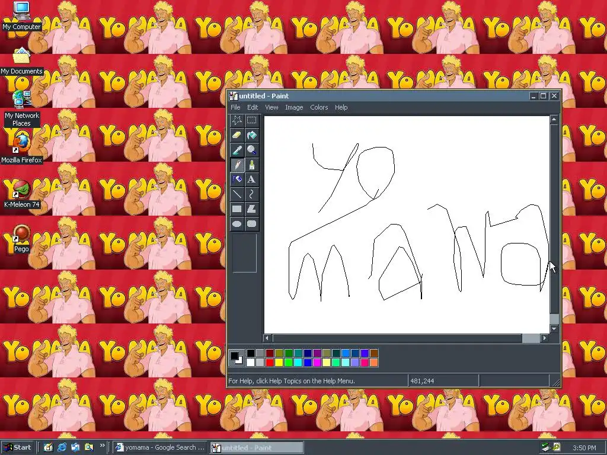
Task: Click the untitled - Paint taskbar button
Action: [x=257, y=448]
